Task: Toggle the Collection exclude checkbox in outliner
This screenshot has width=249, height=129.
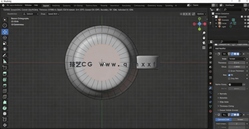Action: tap(242, 17)
